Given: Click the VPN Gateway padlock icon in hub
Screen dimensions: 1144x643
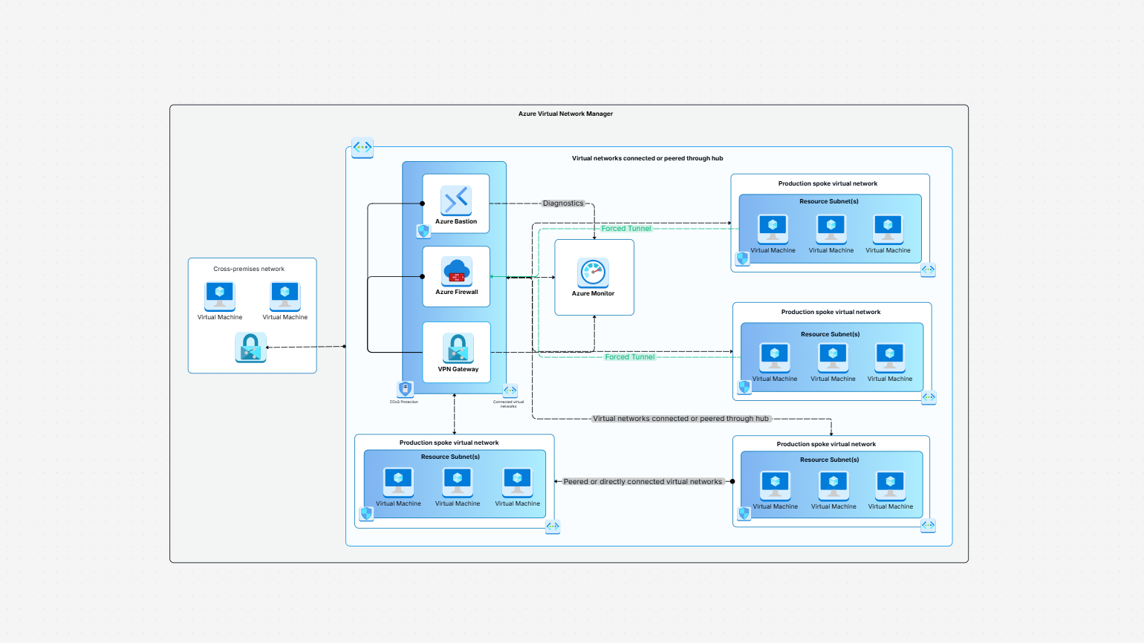Looking at the screenshot, I should point(458,348).
